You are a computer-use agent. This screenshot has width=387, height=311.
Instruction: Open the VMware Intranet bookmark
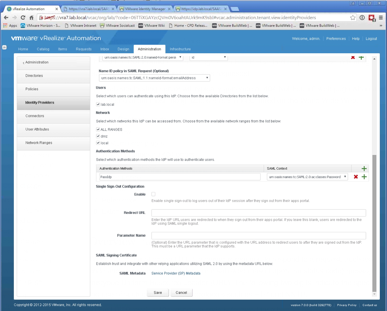tap(81, 26)
